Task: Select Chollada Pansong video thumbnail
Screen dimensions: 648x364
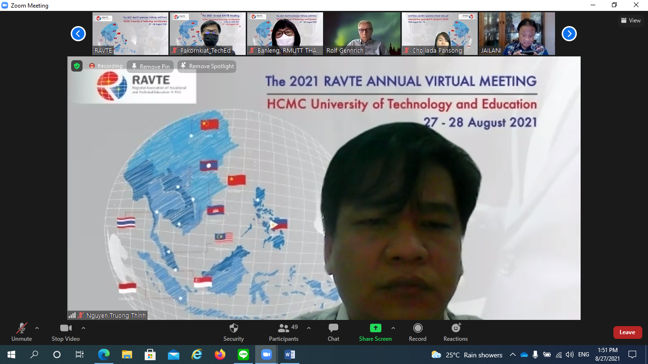Action: click(440, 34)
